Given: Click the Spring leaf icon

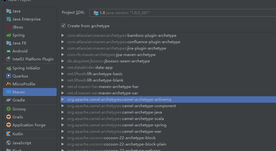Looking at the screenshot, I should coord(9,35).
